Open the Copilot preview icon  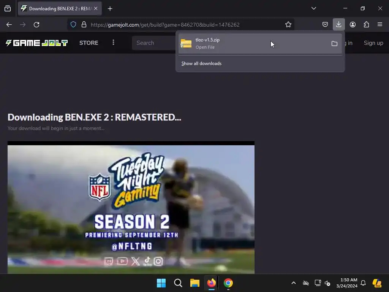377,283
